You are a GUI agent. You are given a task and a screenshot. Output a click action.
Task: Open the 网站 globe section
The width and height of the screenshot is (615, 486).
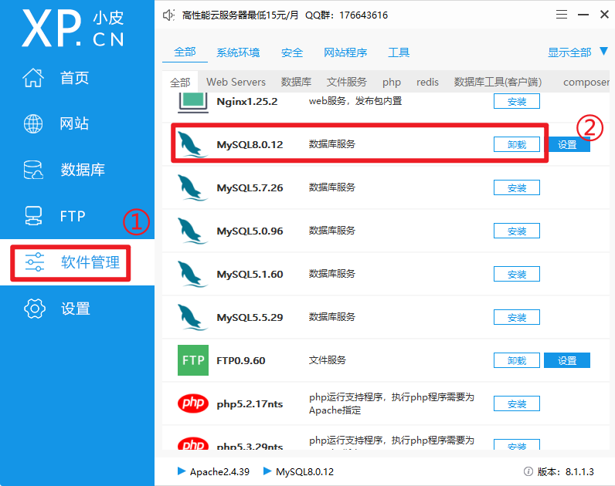[x=56, y=123]
